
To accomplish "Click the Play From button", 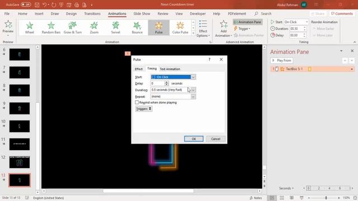I will 282,60.
